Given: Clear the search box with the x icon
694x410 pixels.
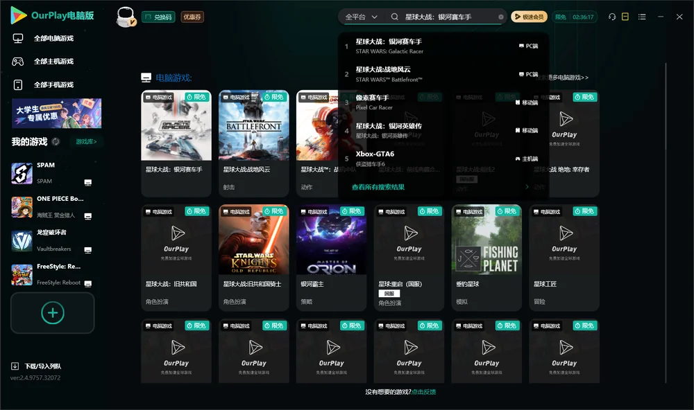Looking at the screenshot, I should coord(501,17).
